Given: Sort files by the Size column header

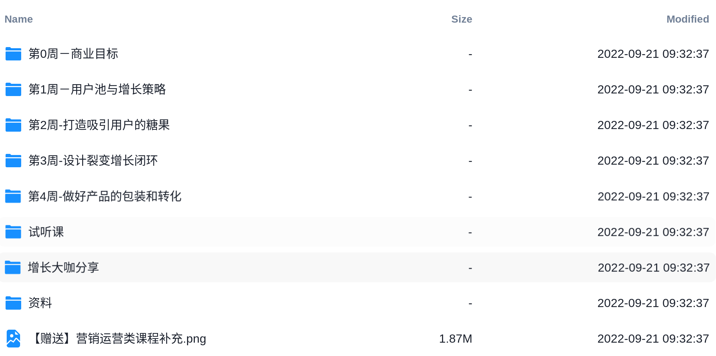Looking at the screenshot, I should coord(462,19).
